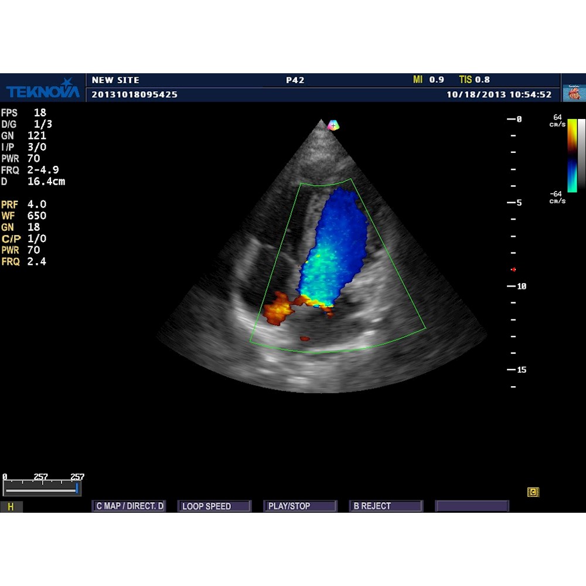Click the cine loop progress bar
The image size is (586, 586).
(41, 487)
